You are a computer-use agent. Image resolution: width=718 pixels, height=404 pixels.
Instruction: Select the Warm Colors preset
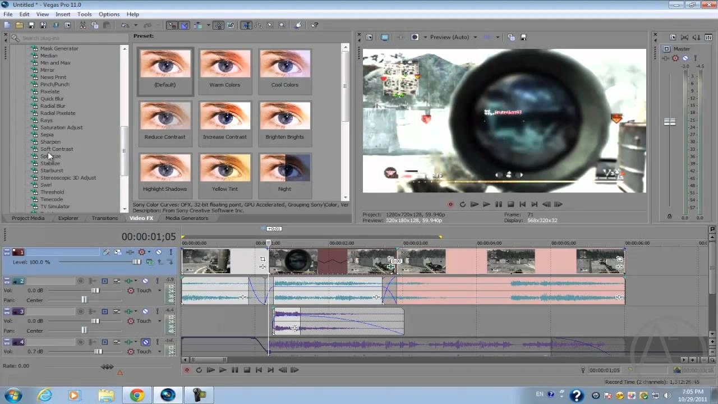[225, 67]
